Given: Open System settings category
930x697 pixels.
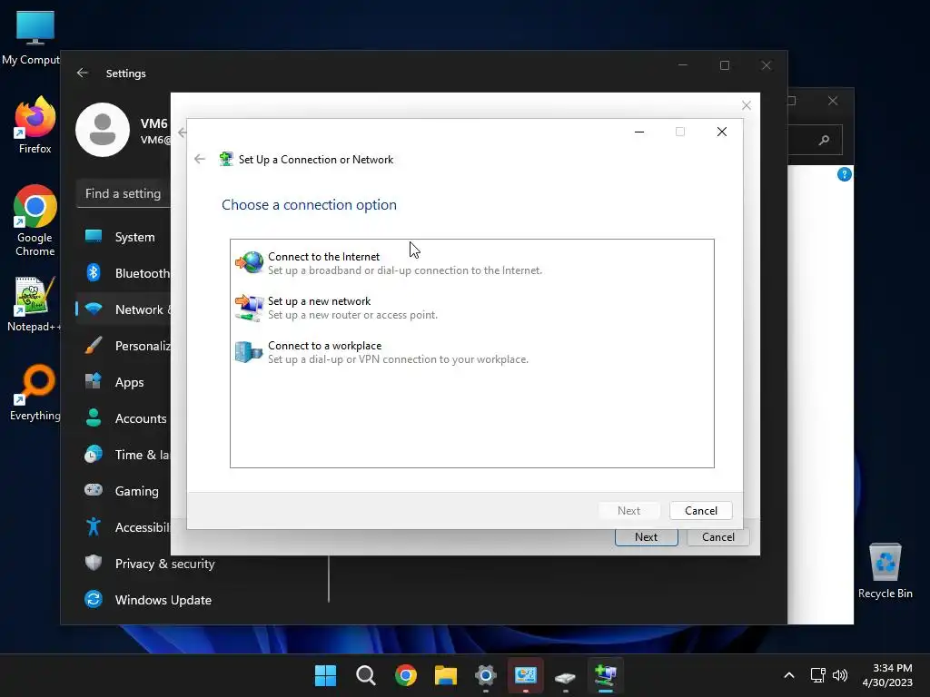Looking at the screenshot, I should (124, 237).
